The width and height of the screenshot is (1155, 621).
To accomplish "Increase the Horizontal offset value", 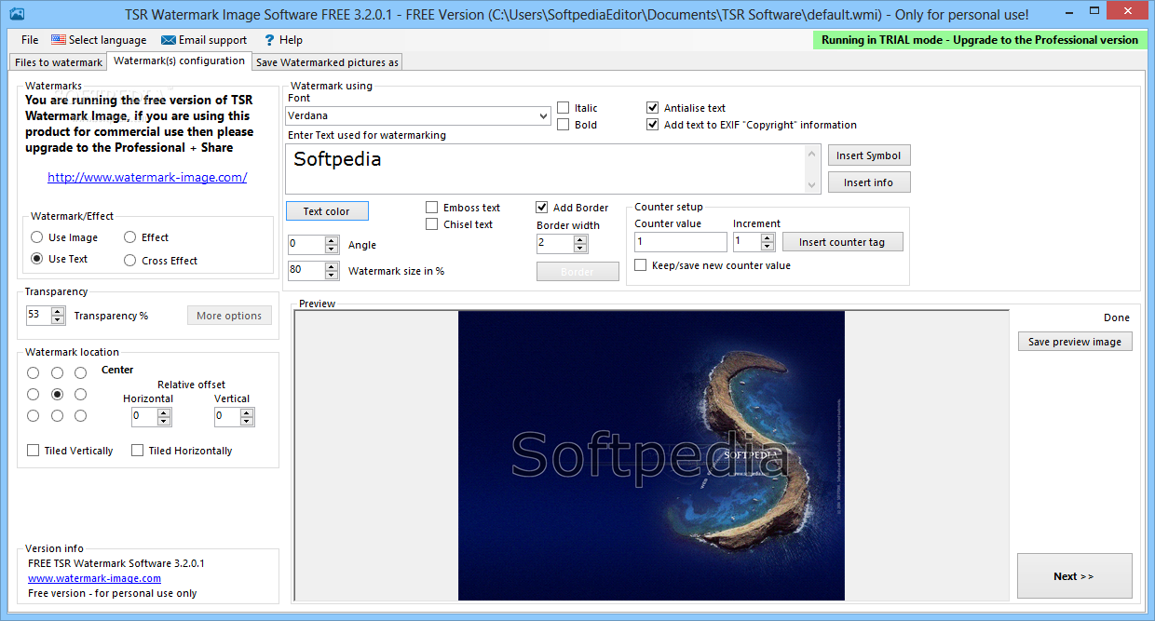I will pos(164,412).
